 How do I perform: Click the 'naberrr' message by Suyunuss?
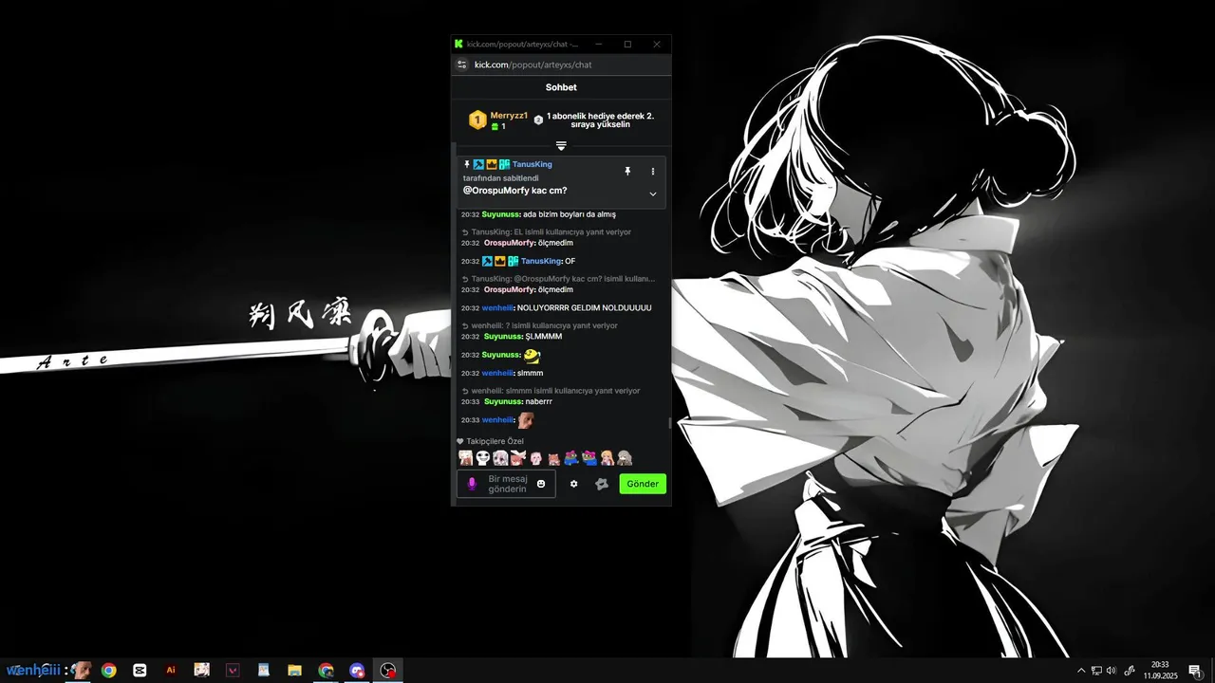[x=538, y=401]
